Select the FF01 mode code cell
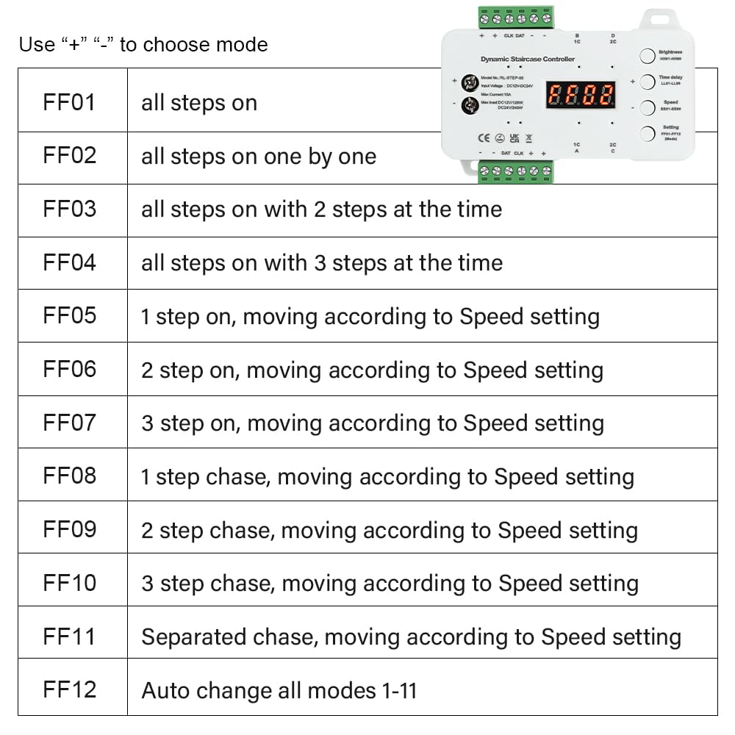 pyautogui.click(x=73, y=100)
